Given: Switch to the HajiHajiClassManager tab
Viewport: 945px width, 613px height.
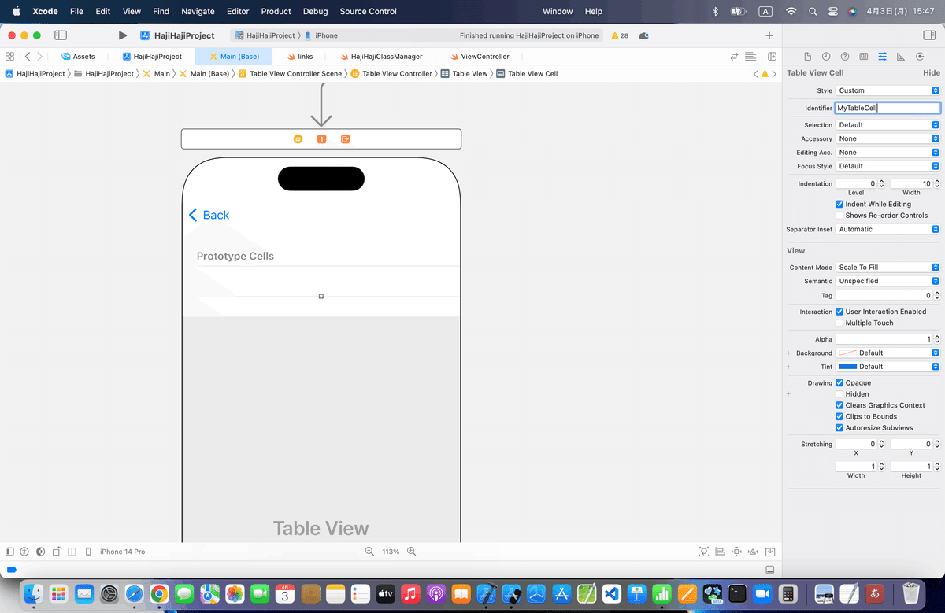Looking at the screenshot, I should (x=381, y=57).
